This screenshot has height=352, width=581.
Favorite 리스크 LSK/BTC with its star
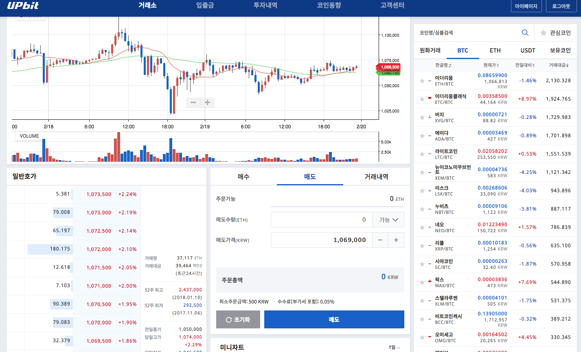coord(422,191)
